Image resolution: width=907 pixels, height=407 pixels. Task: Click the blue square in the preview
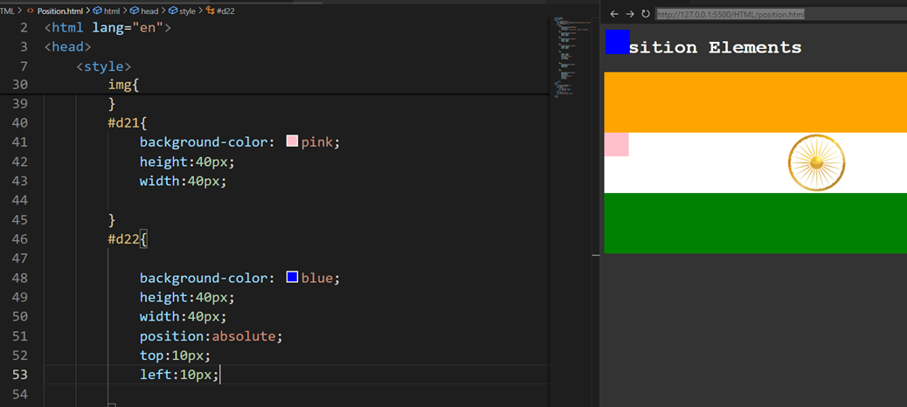pos(617,42)
